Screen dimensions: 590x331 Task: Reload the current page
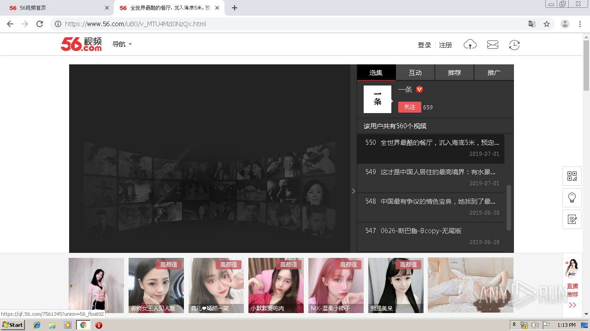pos(40,24)
